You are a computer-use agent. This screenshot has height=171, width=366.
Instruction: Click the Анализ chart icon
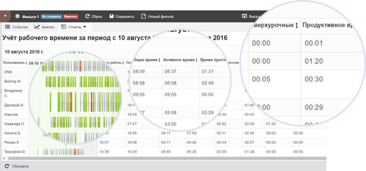[37, 27]
